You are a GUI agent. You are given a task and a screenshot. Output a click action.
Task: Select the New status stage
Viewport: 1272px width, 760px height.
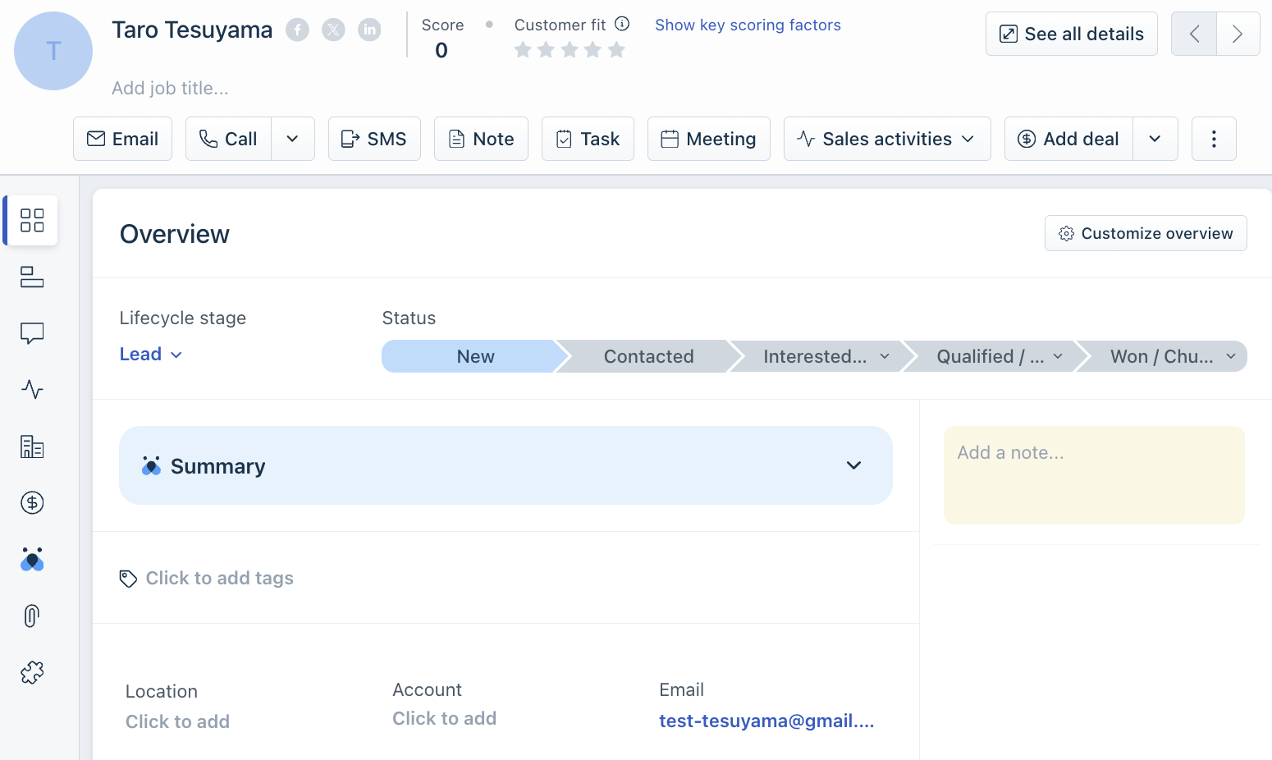pos(475,356)
